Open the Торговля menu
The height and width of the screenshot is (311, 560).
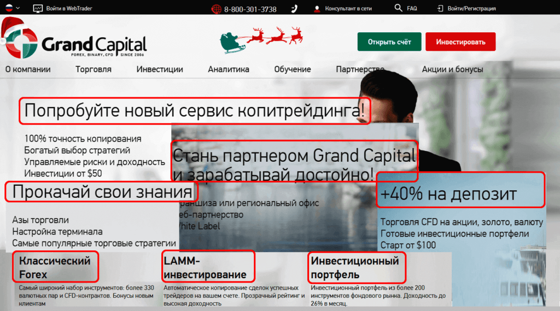pos(93,69)
